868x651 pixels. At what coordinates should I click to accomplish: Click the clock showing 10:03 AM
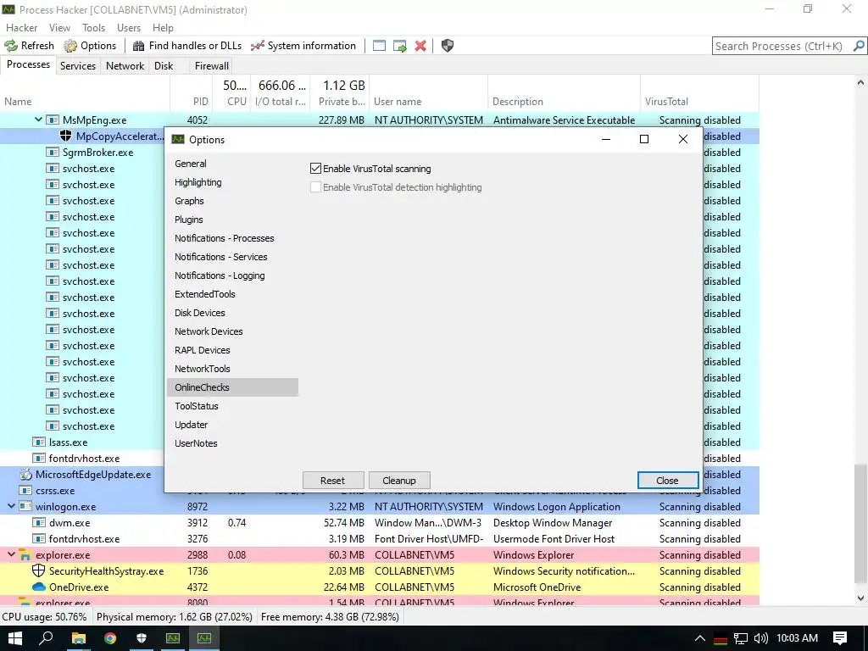797,638
